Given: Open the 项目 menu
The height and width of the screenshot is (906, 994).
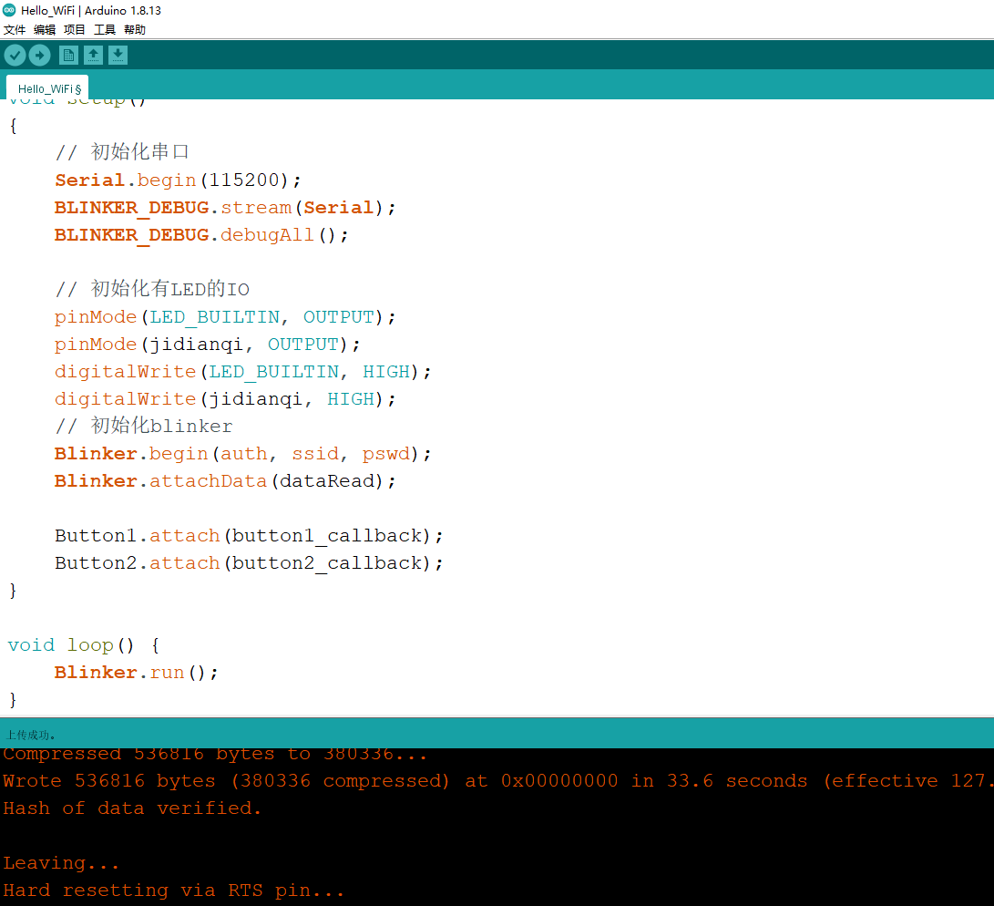Looking at the screenshot, I should (74, 29).
